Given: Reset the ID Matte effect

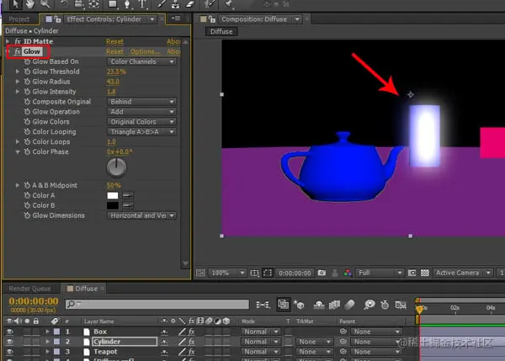Looking at the screenshot, I should pos(114,41).
